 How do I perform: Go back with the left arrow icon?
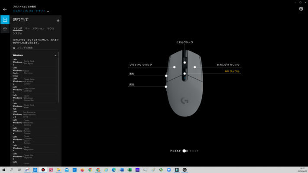pyautogui.click(x=5, y=9)
